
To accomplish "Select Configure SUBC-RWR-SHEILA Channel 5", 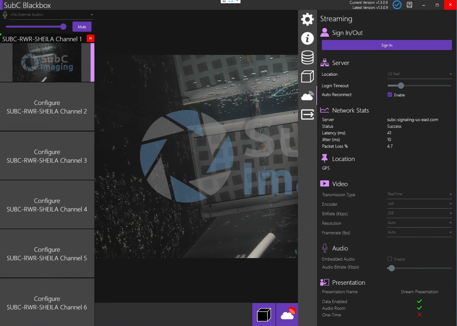I will coord(47,254).
